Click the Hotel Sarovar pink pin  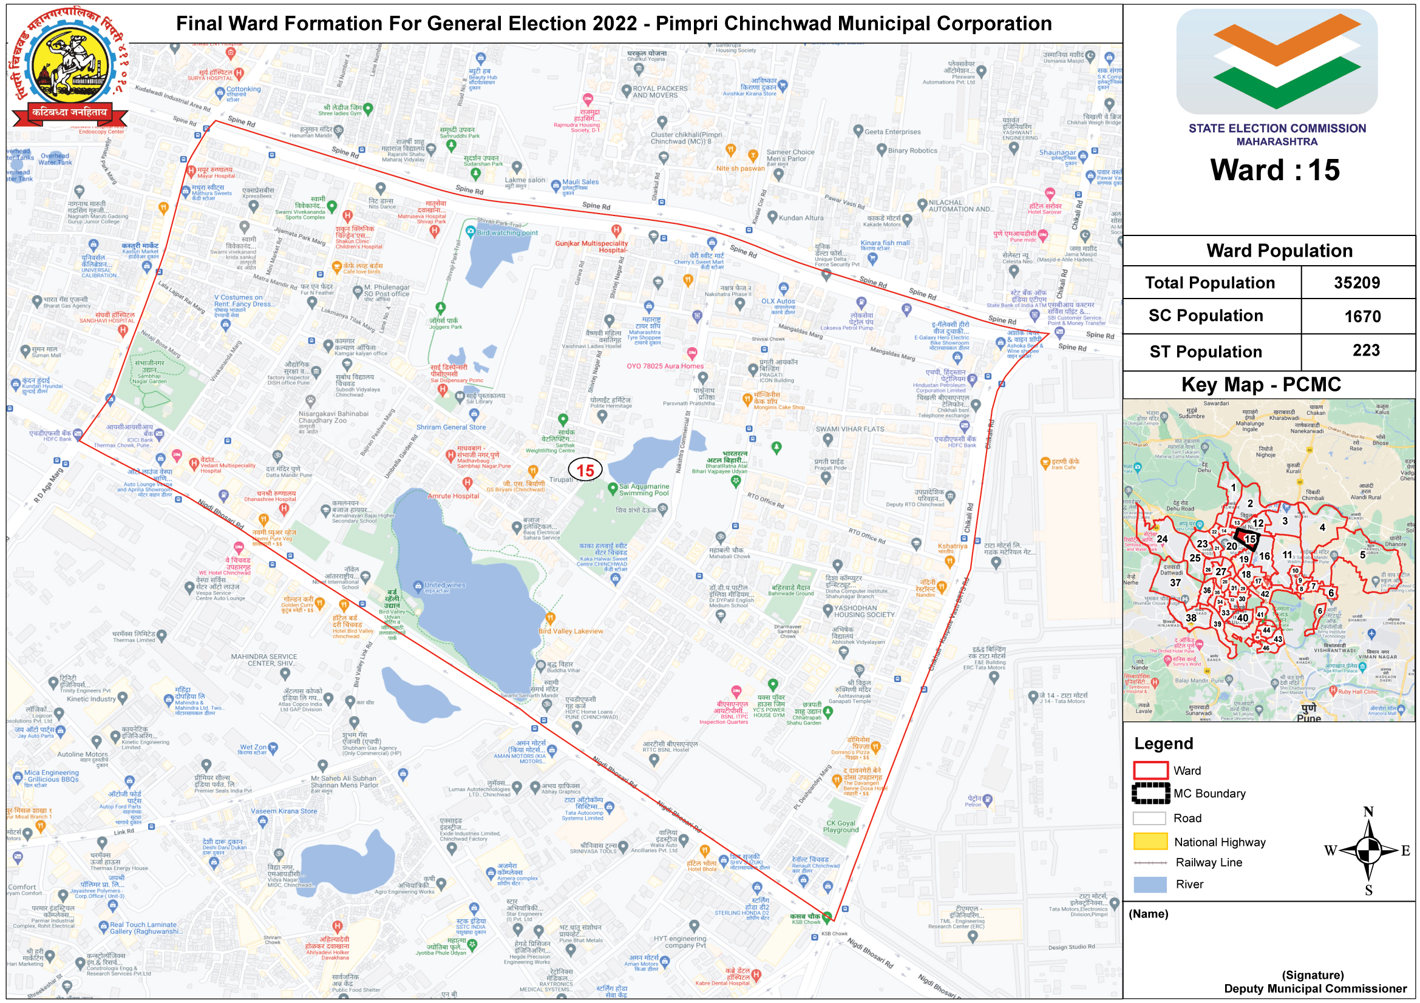pos(1050,194)
